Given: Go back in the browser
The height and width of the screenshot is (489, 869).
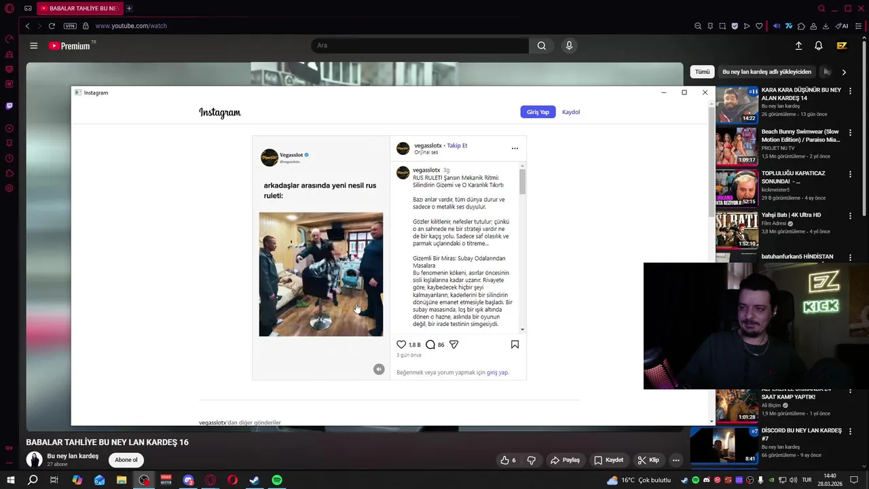Looking at the screenshot, I should coord(27,26).
